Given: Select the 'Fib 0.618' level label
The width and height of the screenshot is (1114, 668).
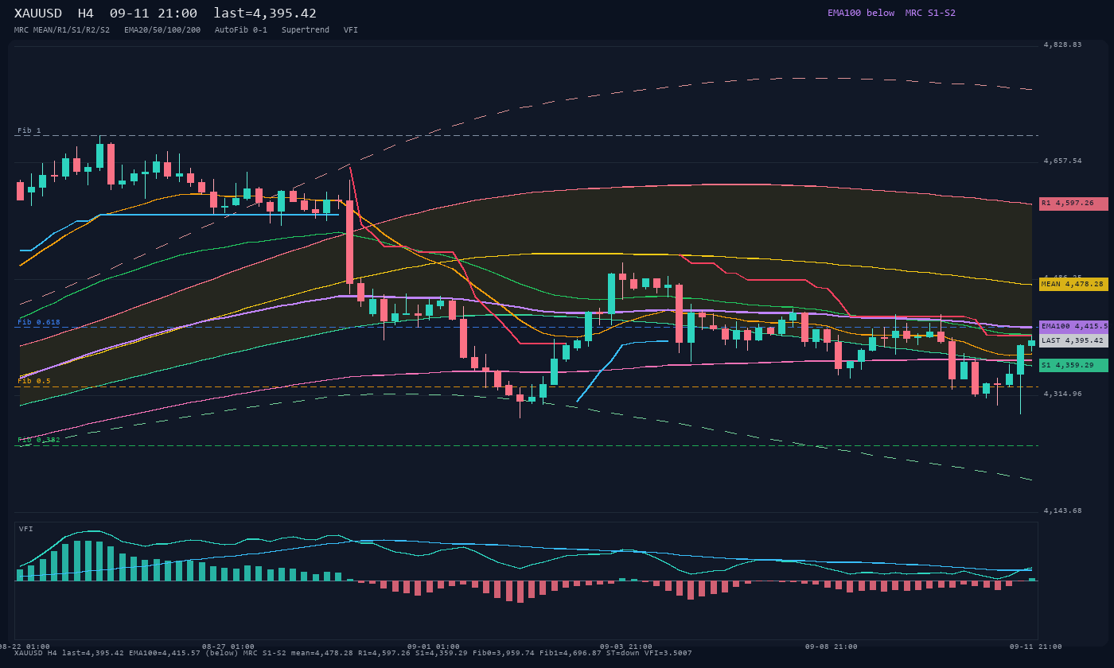Looking at the screenshot, I should (x=39, y=322).
